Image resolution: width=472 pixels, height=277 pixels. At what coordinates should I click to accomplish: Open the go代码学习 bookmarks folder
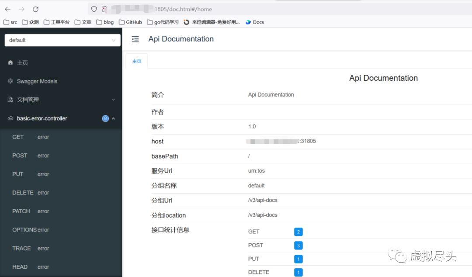(163, 22)
